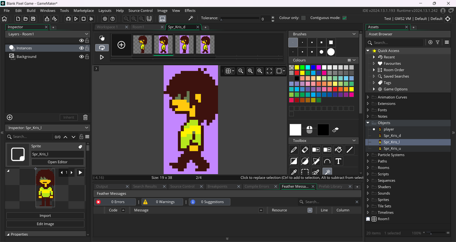This screenshot has width=456, height=242.
Task: Hide the Background layer with the eye icon
Action: [82, 57]
